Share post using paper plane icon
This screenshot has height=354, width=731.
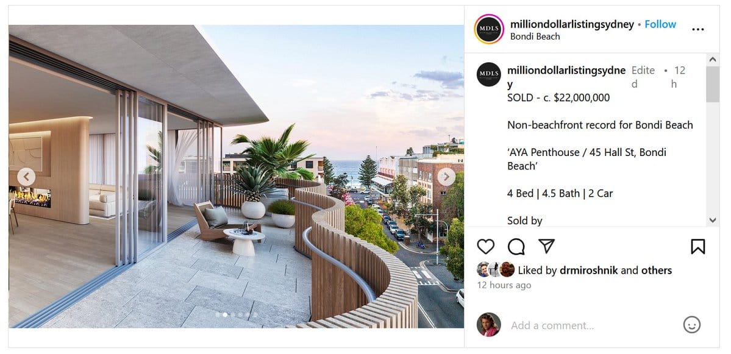click(546, 246)
